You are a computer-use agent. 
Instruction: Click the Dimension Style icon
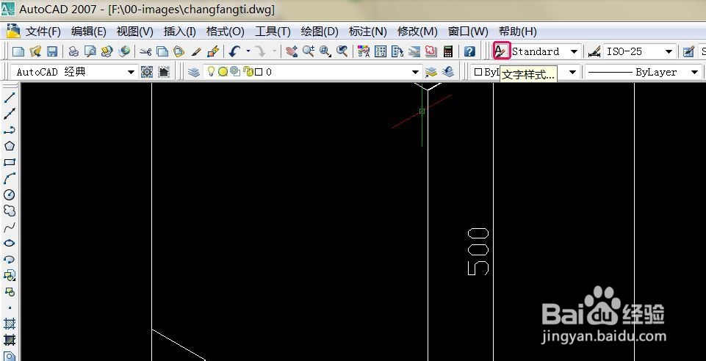coord(595,51)
